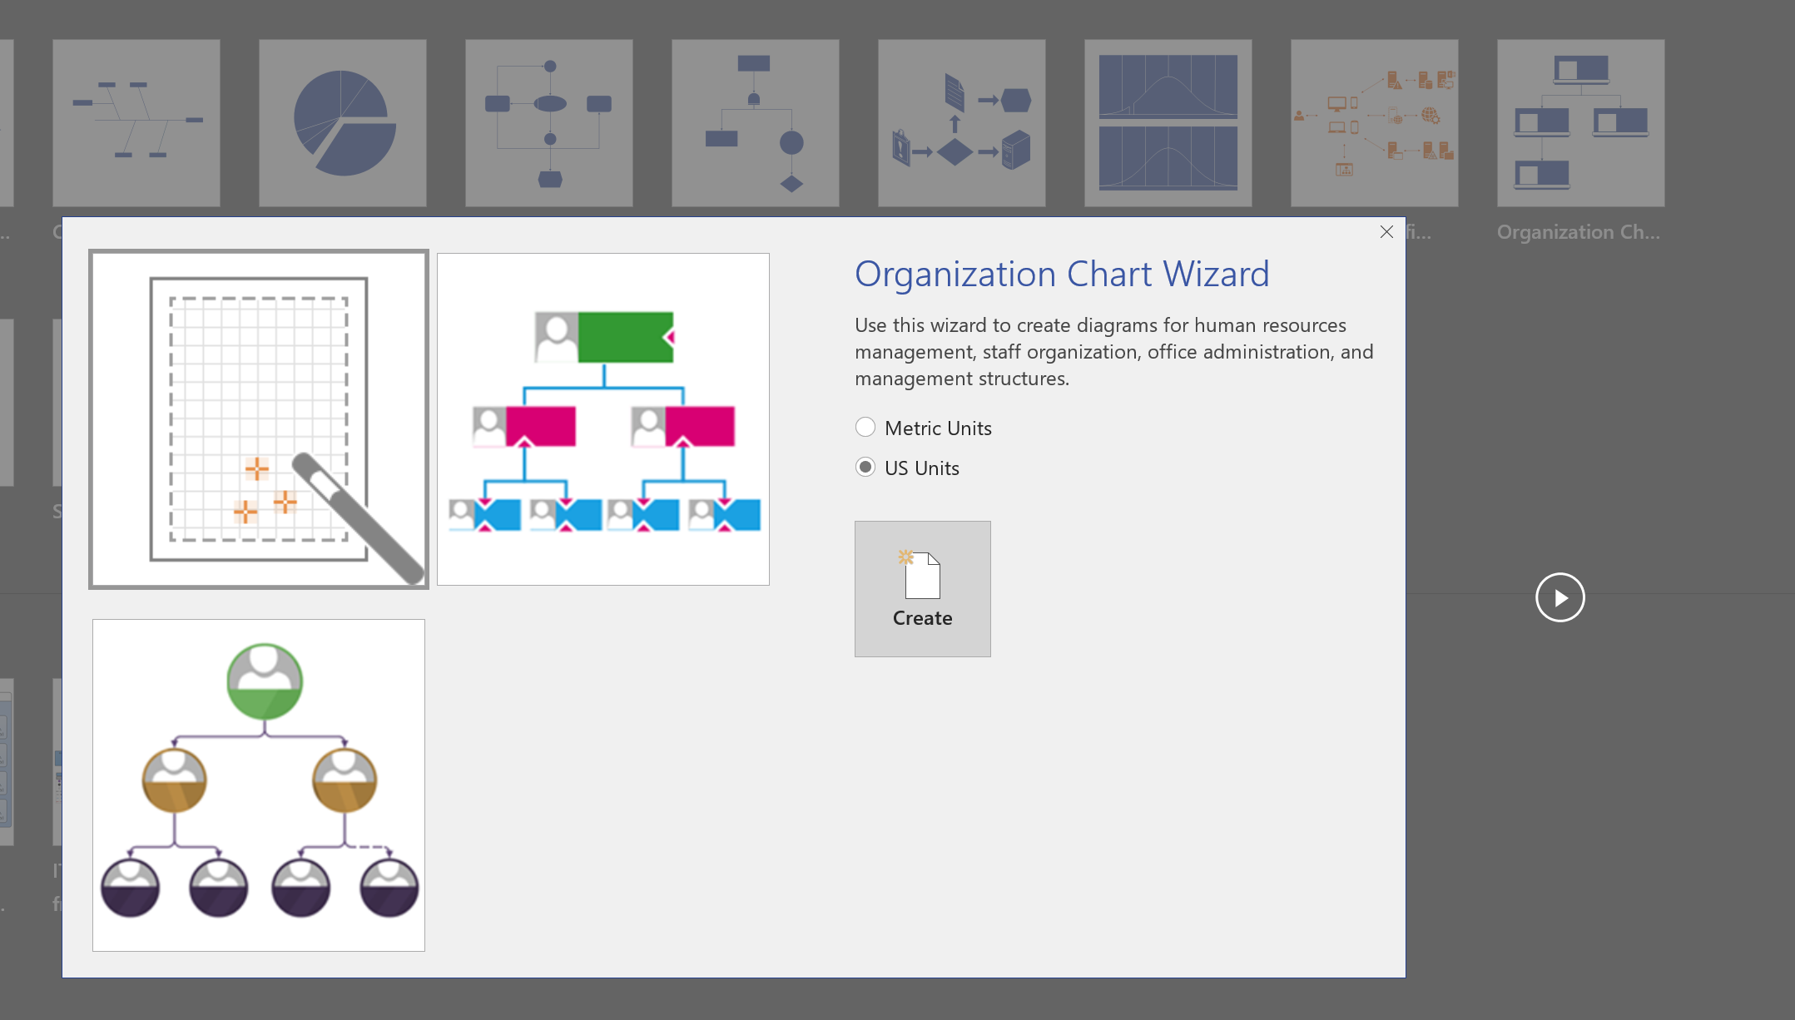The width and height of the screenshot is (1795, 1020).
Task: Select the colorful org chart template icon
Action: (x=604, y=418)
